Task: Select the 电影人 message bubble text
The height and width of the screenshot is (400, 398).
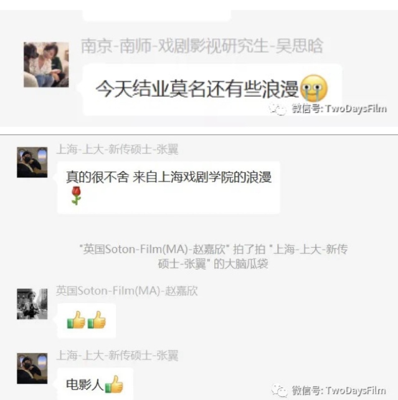Action: click(85, 384)
